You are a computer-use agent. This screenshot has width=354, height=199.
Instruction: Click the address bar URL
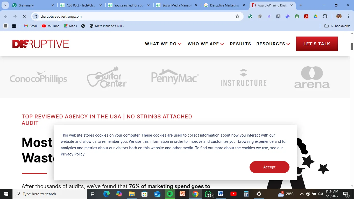pos(61,16)
